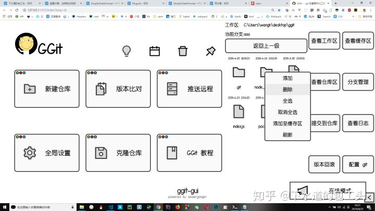Click the 推送远程 server card icon
Image resolution: width=375 pixels, height=211 pixels.
tap(172, 89)
